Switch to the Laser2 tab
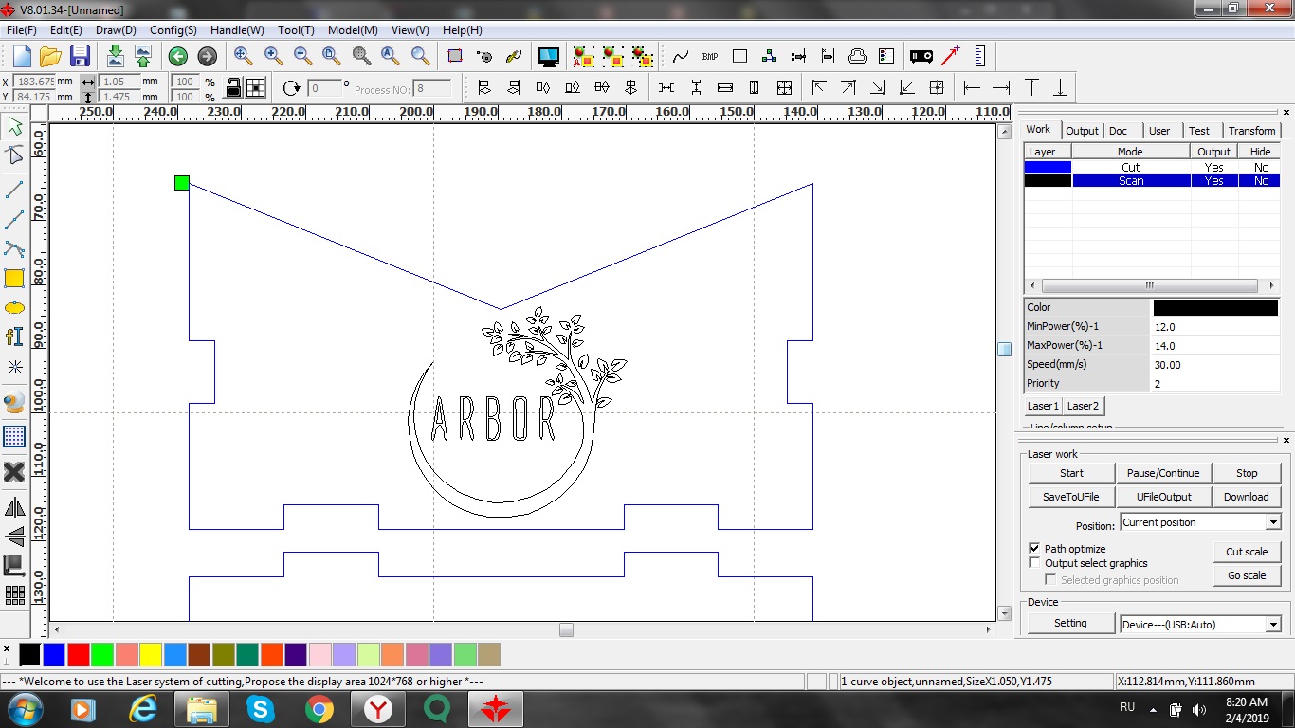 pos(1083,406)
